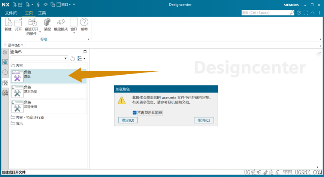Collapse the ribbon with the caret icon
Screen dimensions: 324x177
click(x=313, y=13)
